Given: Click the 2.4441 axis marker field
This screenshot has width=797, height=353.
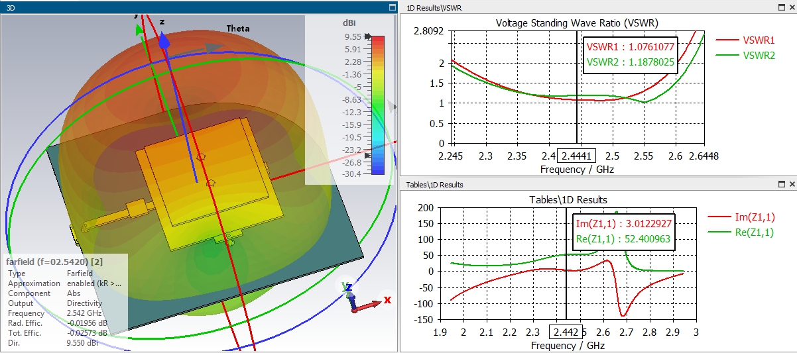Looking at the screenshot, I should pos(577,156).
